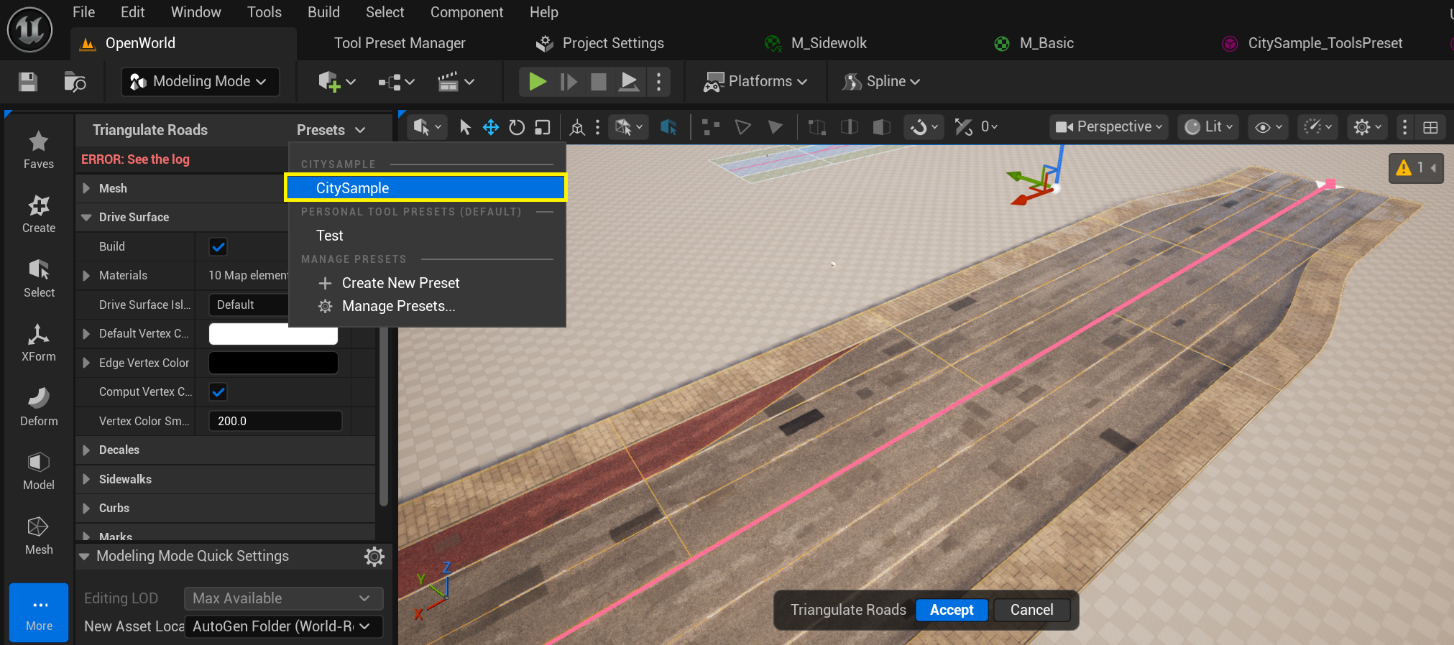Open the Model tools palette

tap(39, 471)
